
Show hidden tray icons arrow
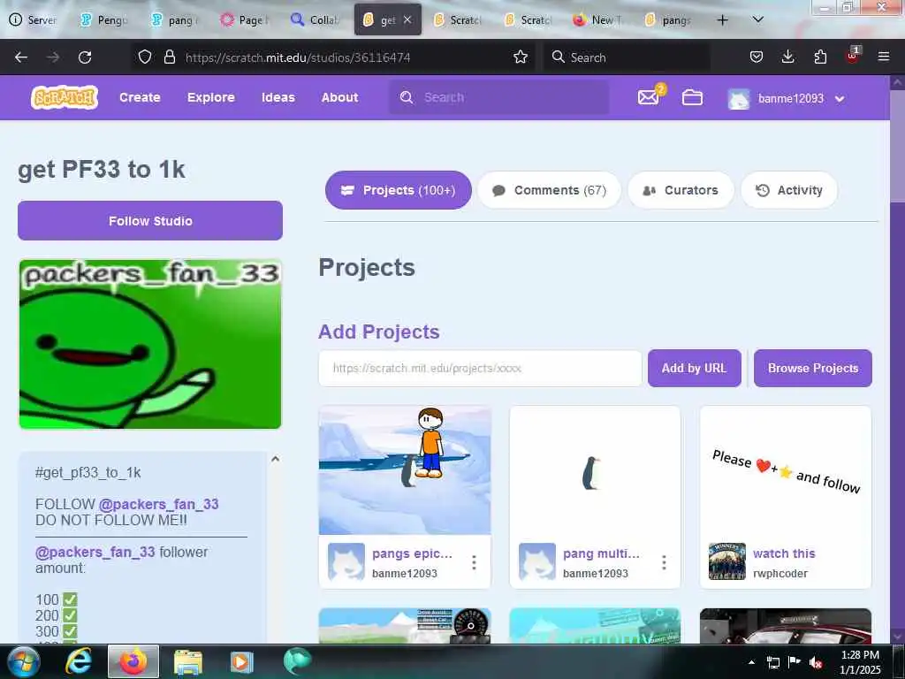(751, 662)
